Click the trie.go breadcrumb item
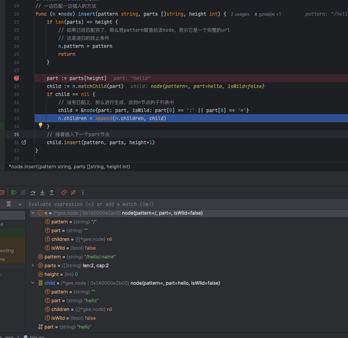The image size is (348, 338). [37, 337]
